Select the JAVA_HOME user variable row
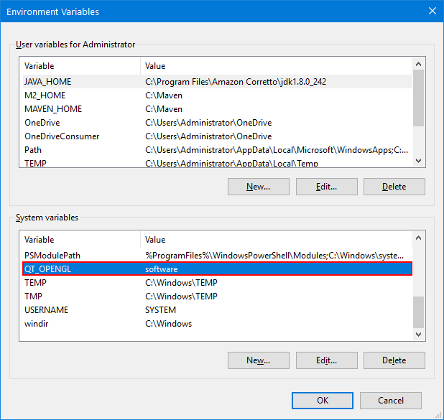This screenshot has width=444, height=420. pyautogui.click(x=217, y=82)
